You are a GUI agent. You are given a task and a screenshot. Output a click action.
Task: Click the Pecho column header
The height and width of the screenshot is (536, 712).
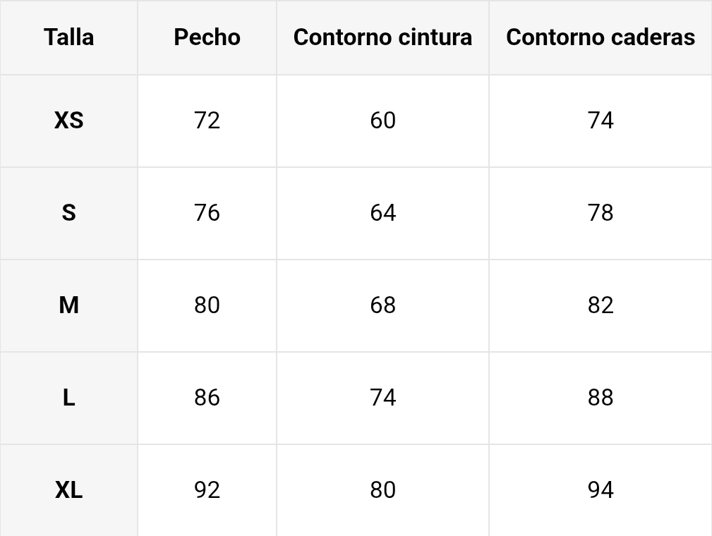coord(207,37)
